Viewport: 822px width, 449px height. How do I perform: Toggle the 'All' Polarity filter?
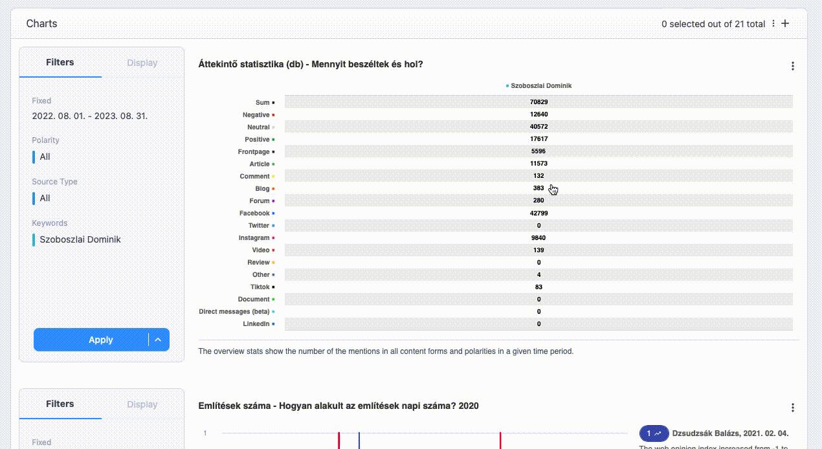44,157
